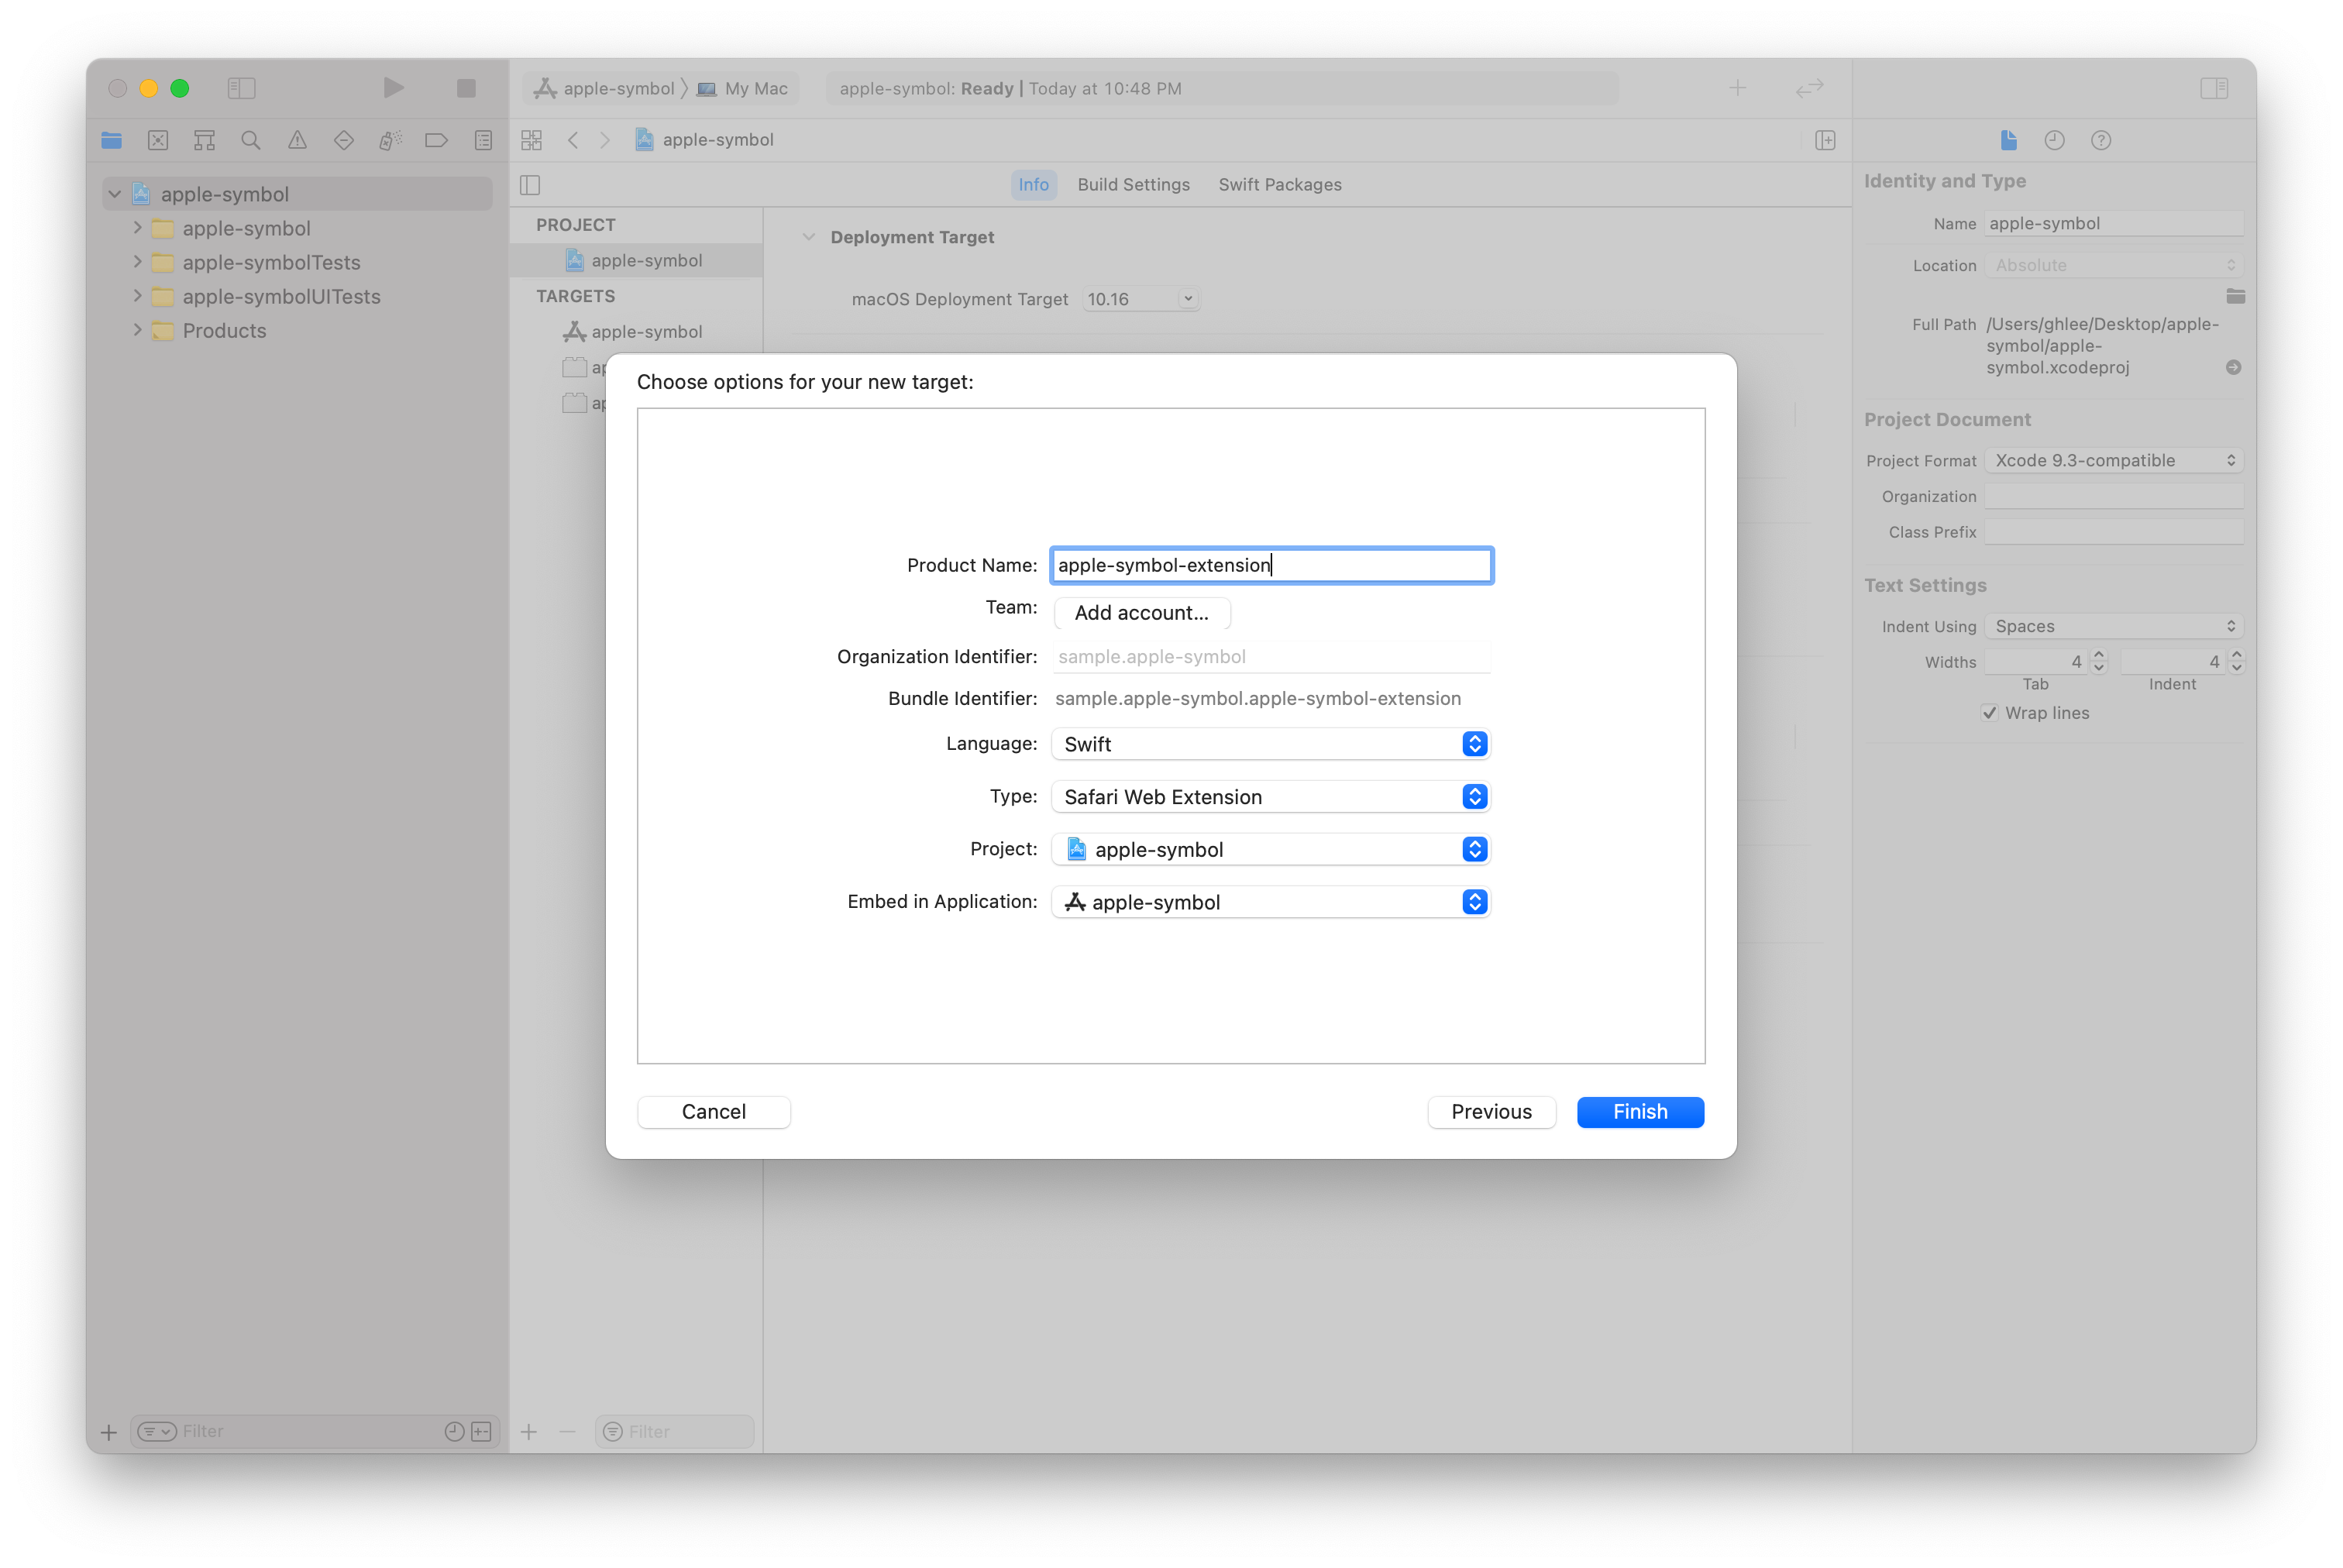Switch to the Swift Packages tab
Viewport: 2343px width, 1568px height.
(1279, 185)
